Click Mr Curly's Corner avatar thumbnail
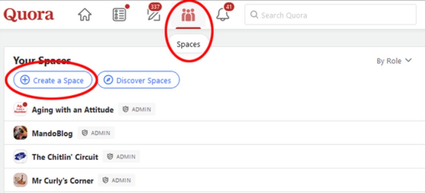This screenshot has width=425, height=193. 21,180
